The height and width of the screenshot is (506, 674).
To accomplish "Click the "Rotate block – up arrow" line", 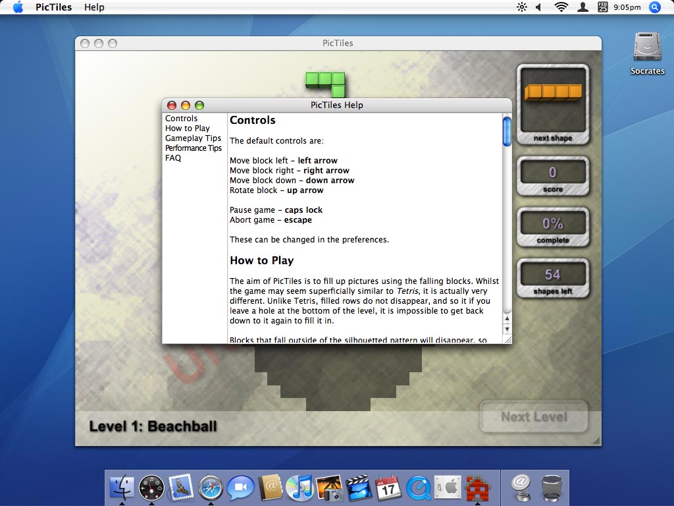I will pyautogui.click(x=276, y=190).
